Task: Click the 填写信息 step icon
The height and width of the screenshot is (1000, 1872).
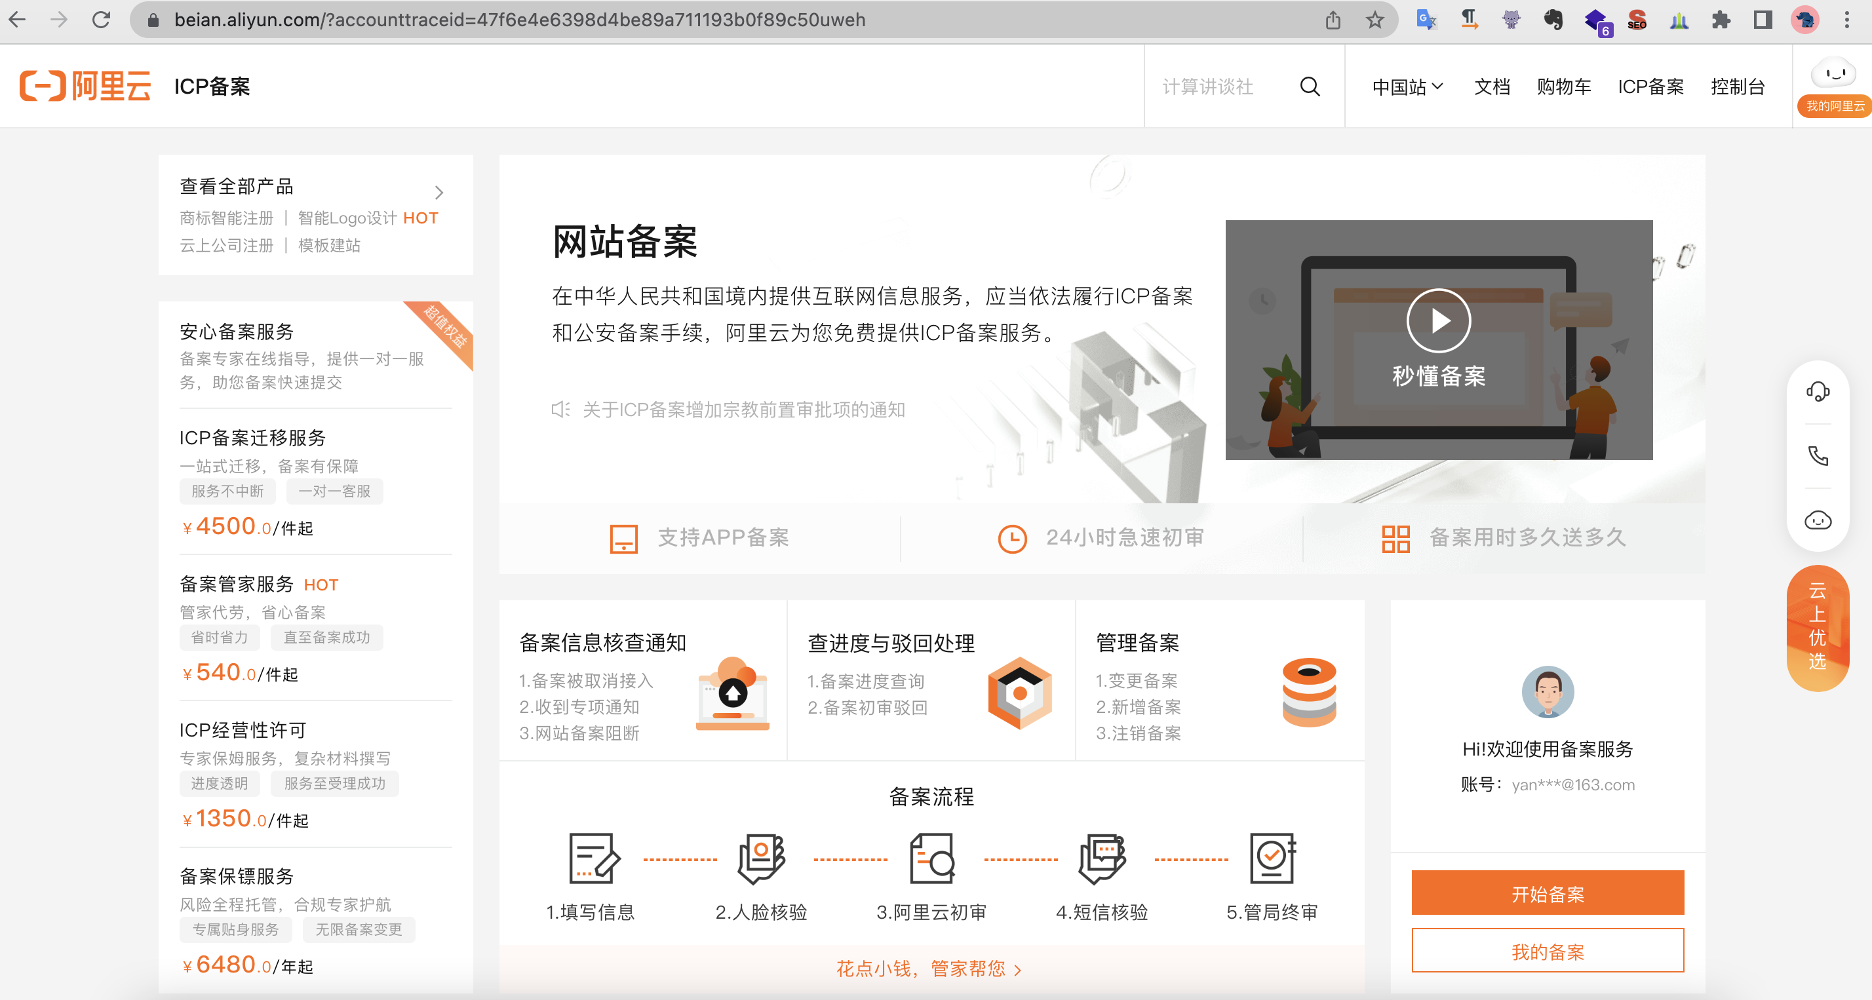Action: (593, 858)
